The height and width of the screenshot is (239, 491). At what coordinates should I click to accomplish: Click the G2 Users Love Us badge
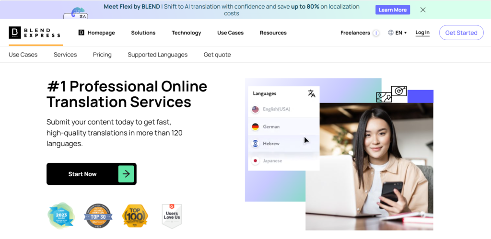point(172,216)
